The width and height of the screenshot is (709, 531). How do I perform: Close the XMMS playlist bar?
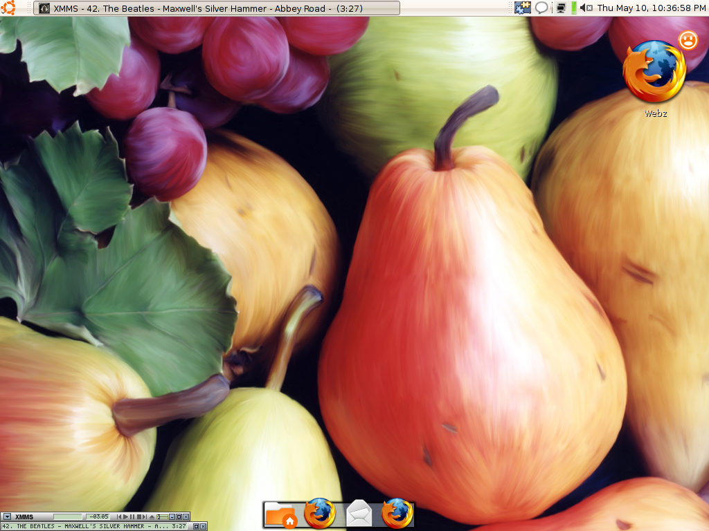(x=203, y=526)
